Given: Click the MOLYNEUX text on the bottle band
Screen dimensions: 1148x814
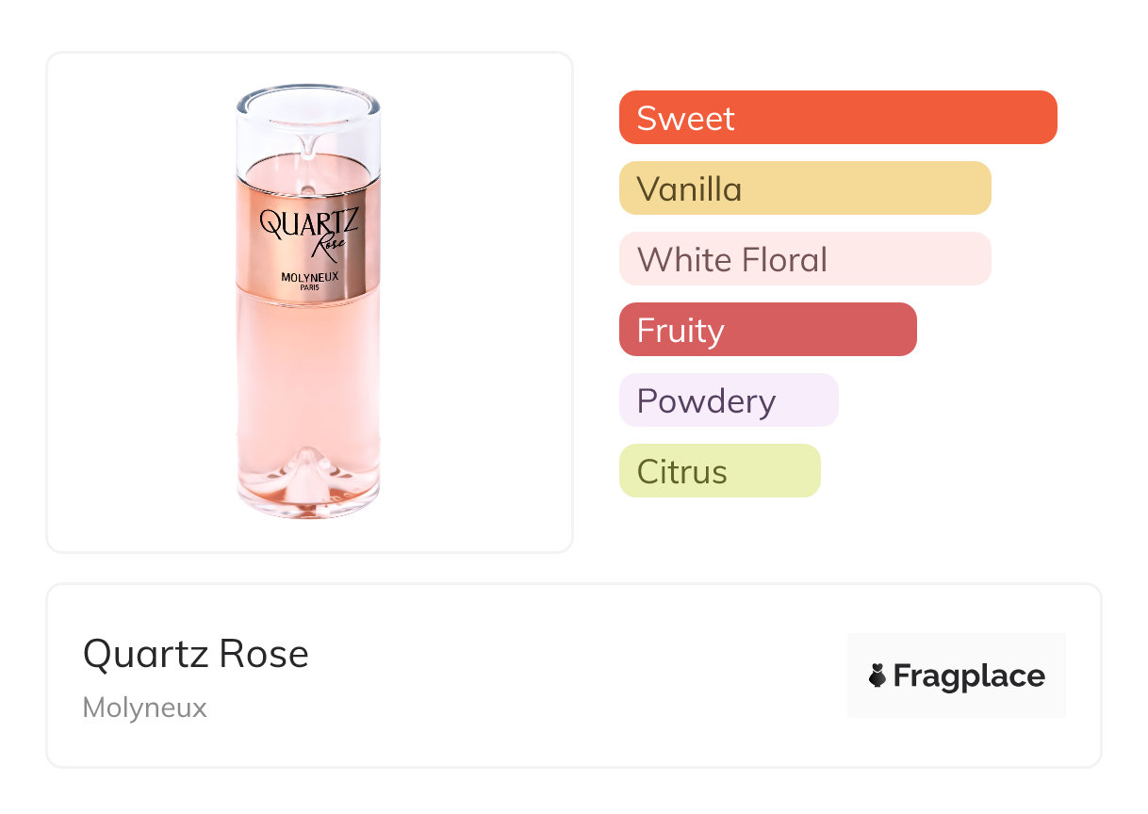Looking at the screenshot, I should (309, 277).
